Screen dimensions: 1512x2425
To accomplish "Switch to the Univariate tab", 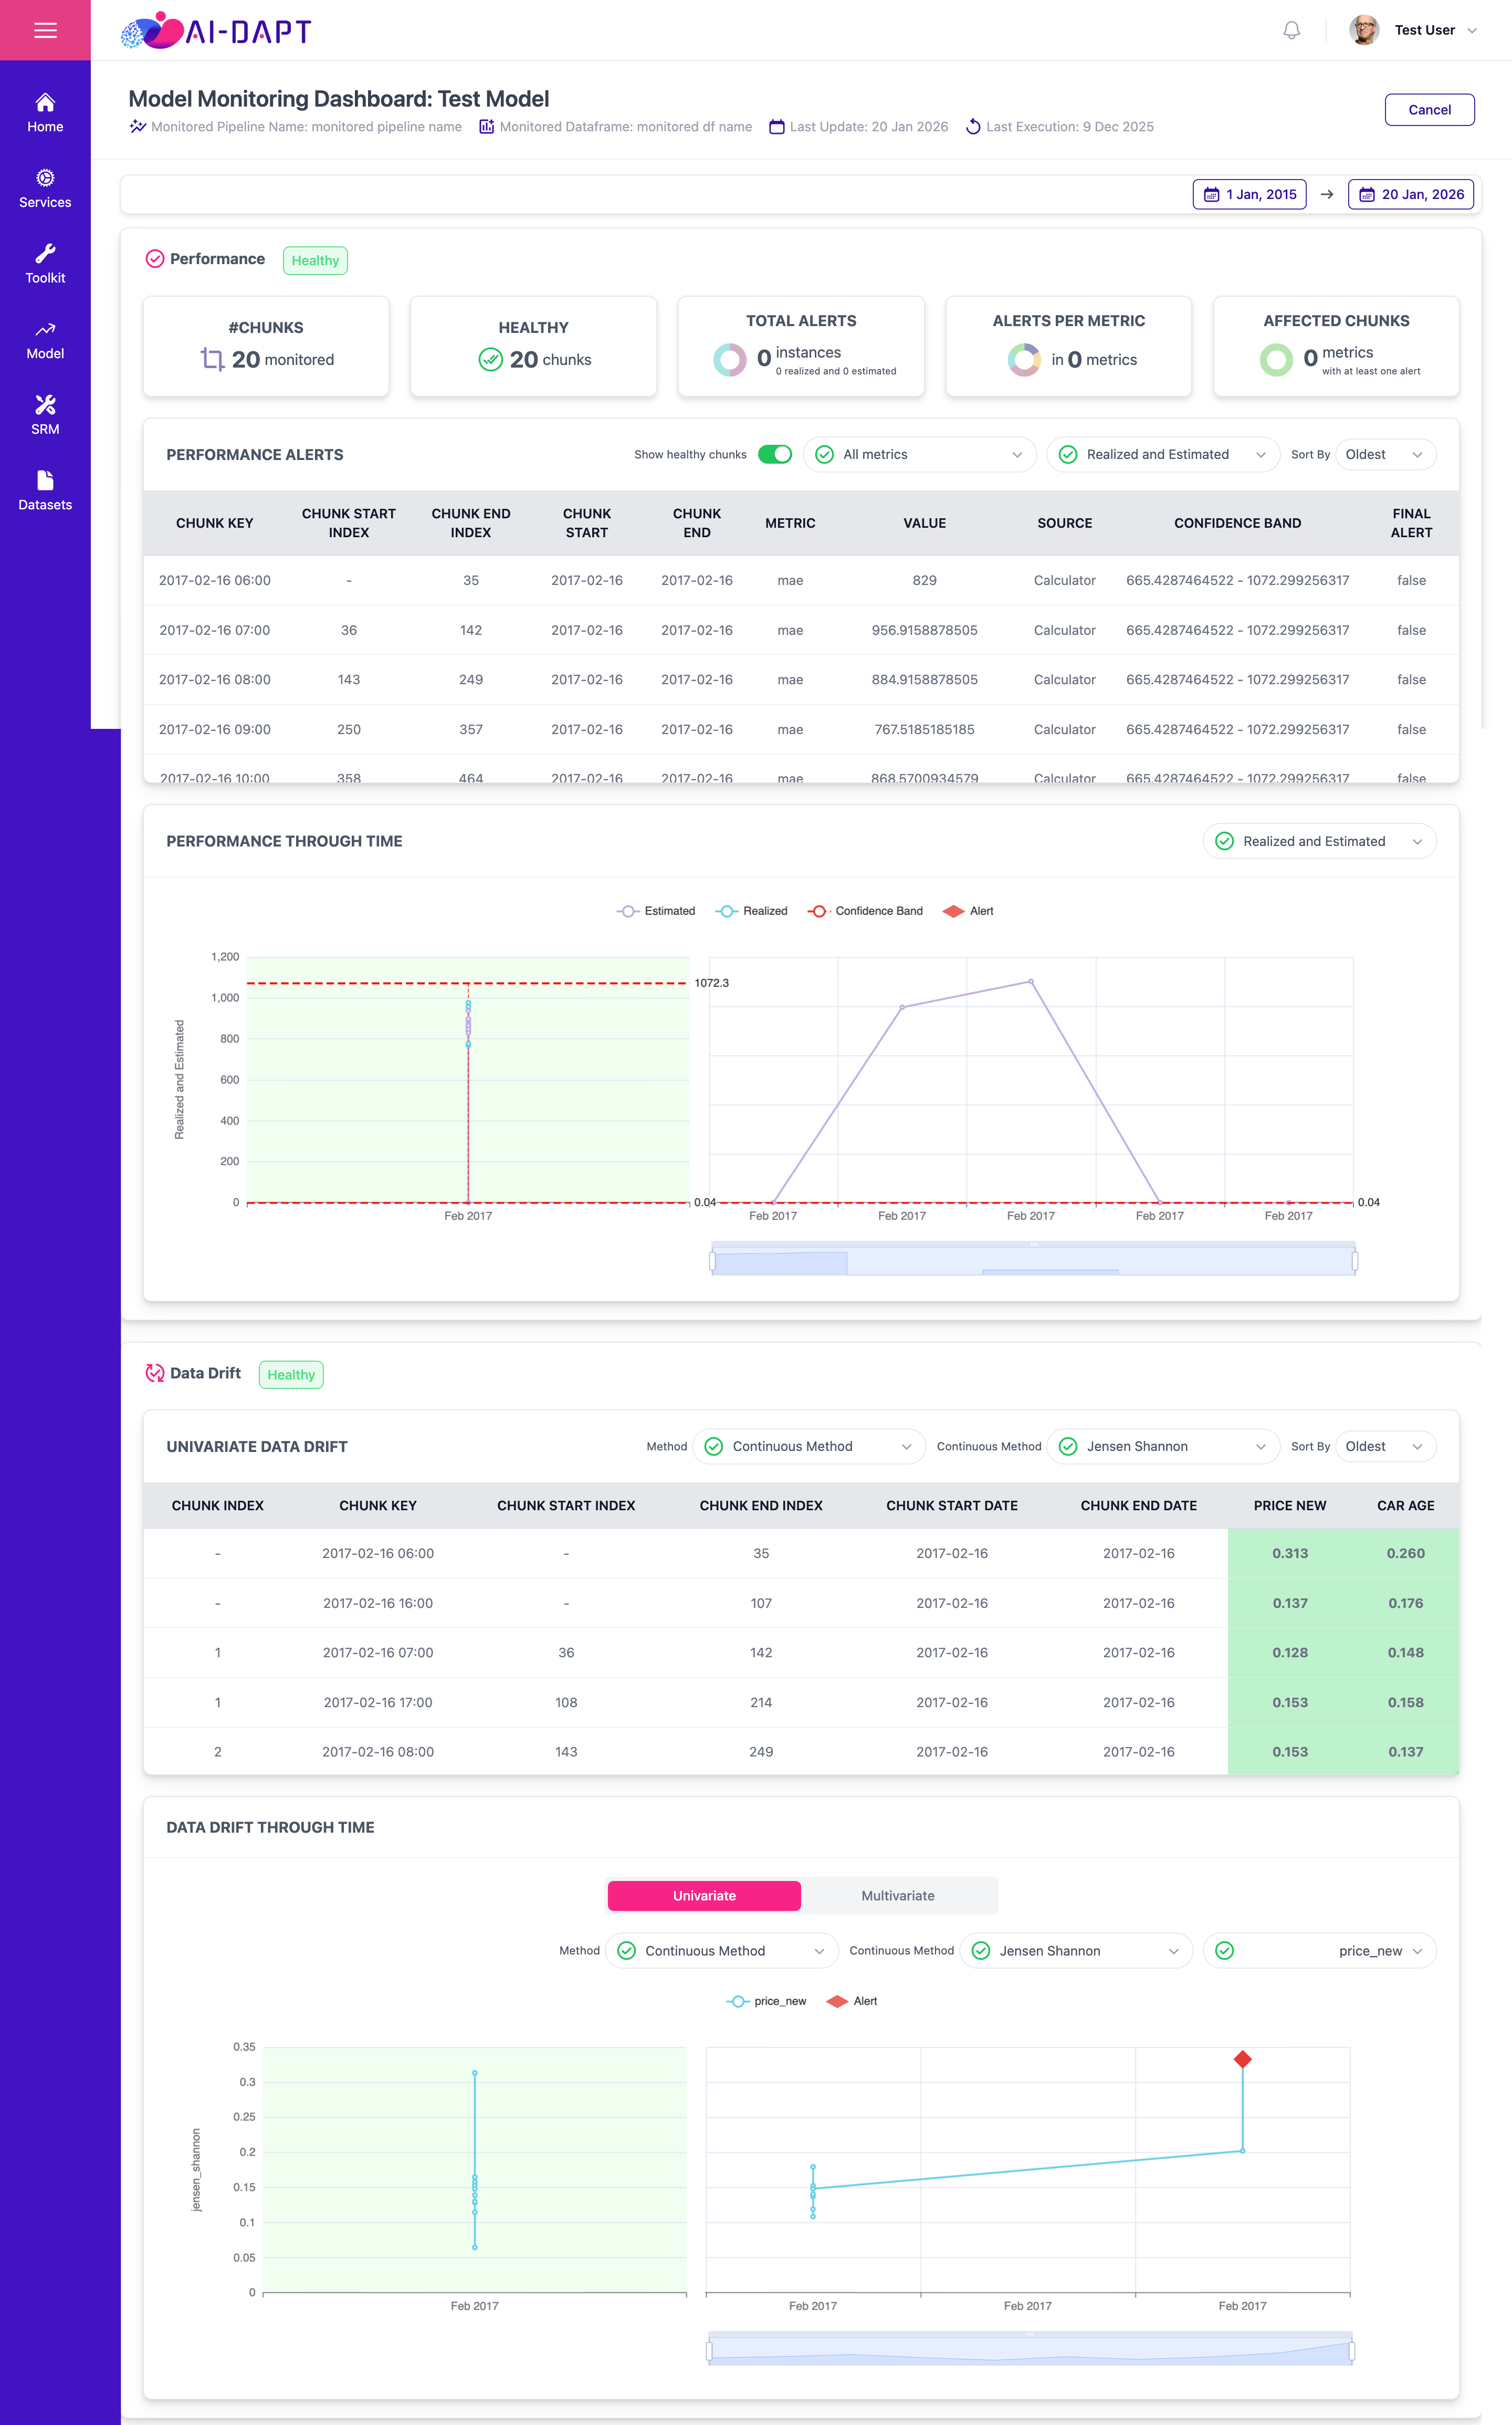I will (x=704, y=1896).
